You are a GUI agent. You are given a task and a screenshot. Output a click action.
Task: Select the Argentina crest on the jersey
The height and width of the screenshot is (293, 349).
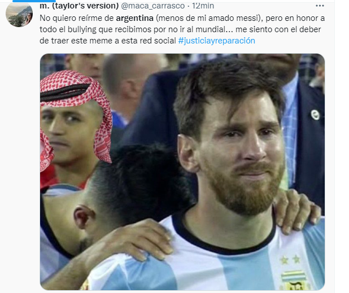[294, 281]
